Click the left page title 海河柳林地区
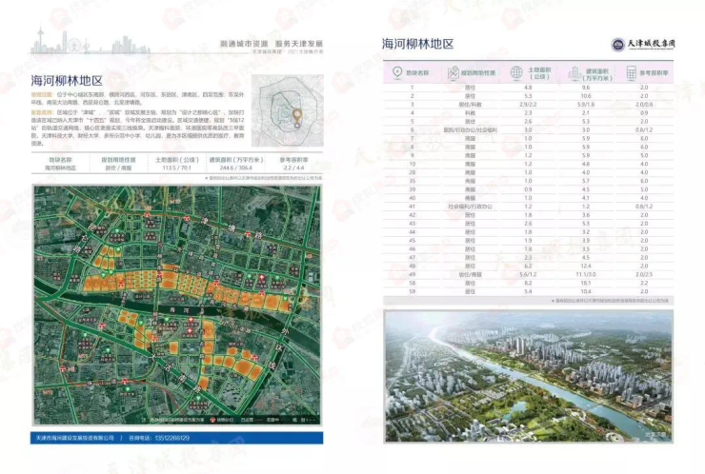 pos(67,81)
